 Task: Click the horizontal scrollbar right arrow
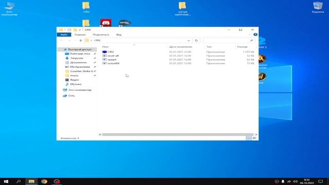click(x=256, y=135)
